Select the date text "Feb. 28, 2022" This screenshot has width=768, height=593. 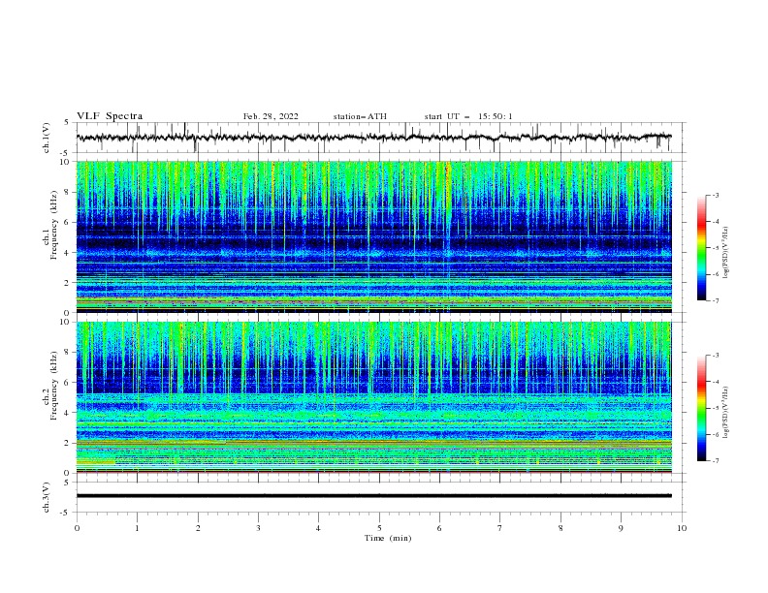(x=271, y=116)
